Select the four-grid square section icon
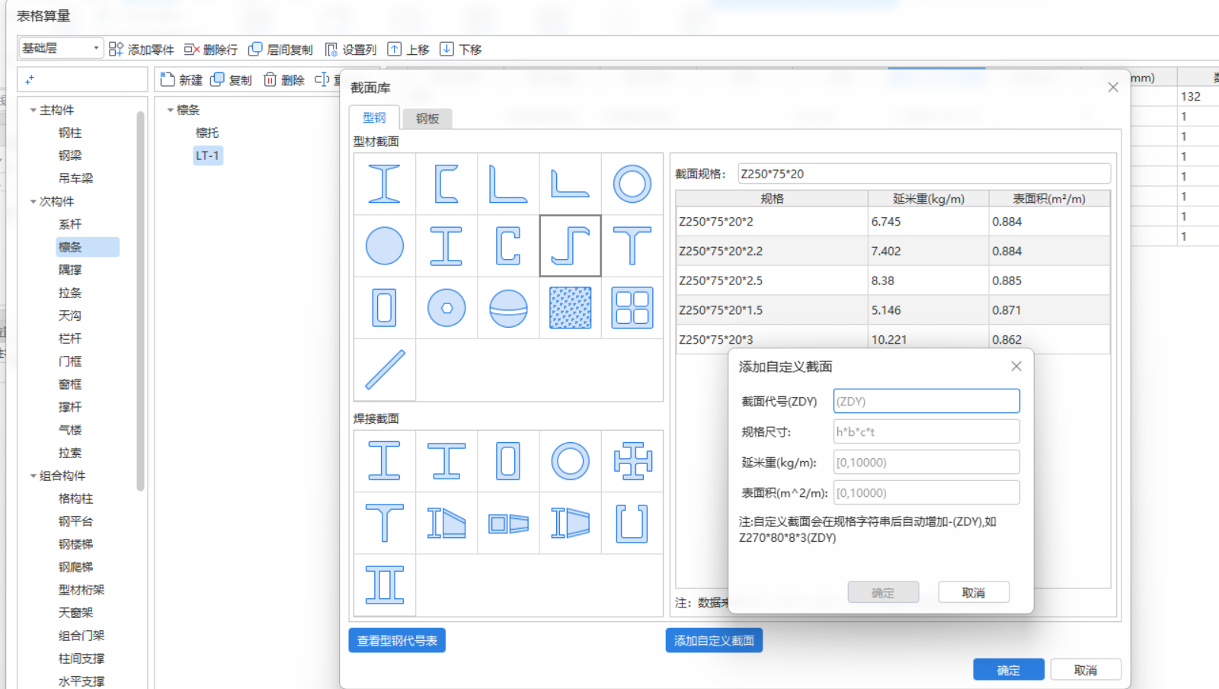 tap(632, 308)
